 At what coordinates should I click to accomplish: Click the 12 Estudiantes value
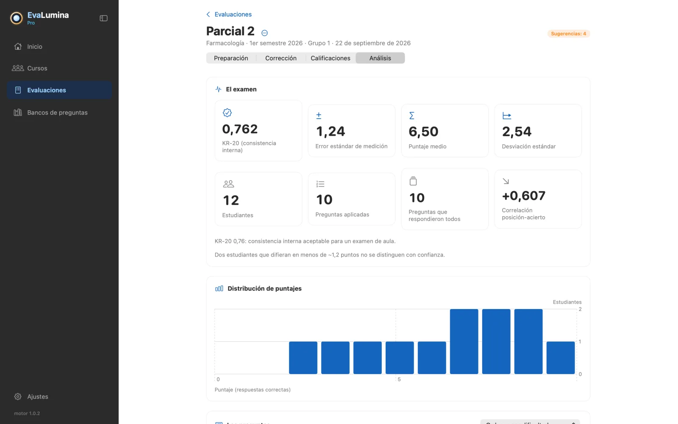231,200
